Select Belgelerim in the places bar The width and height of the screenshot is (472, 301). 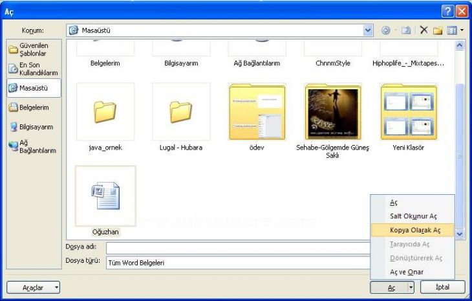click(x=34, y=107)
